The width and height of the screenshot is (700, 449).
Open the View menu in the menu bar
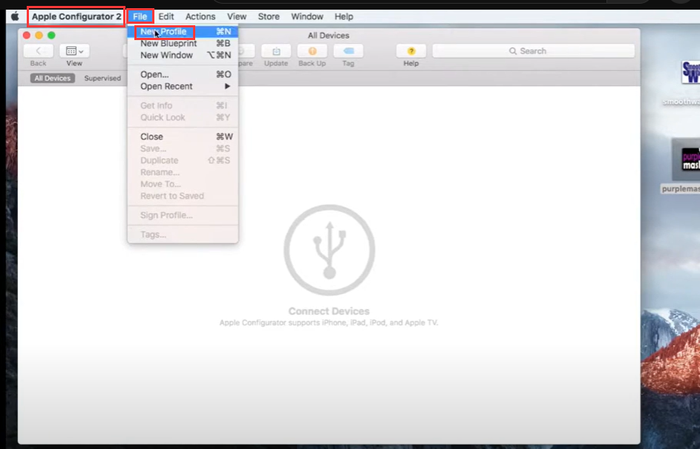(x=237, y=16)
